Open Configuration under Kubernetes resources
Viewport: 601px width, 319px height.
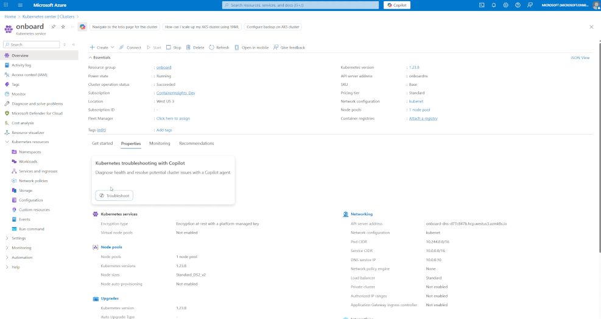(x=30, y=200)
